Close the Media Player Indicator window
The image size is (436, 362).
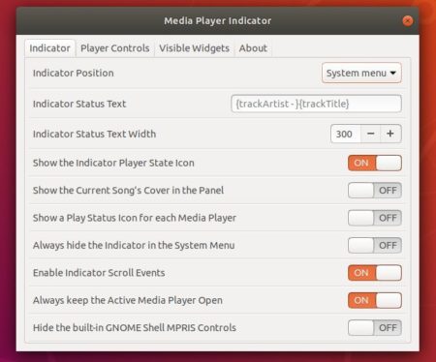[x=408, y=21]
